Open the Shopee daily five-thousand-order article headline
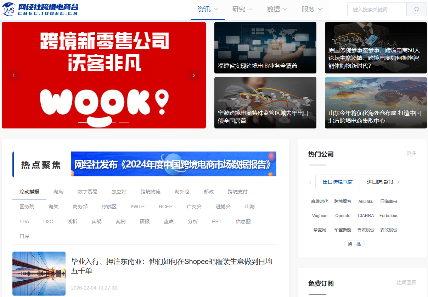The image size is (428, 297). point(172,265)
